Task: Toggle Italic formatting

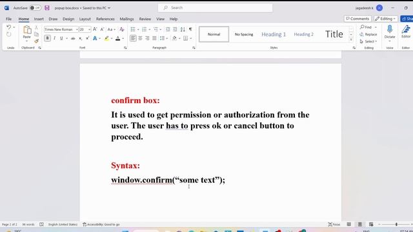Action: (54, 39)
